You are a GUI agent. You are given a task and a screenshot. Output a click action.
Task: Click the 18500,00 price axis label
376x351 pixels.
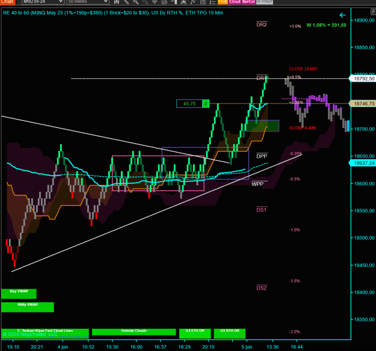364,238
